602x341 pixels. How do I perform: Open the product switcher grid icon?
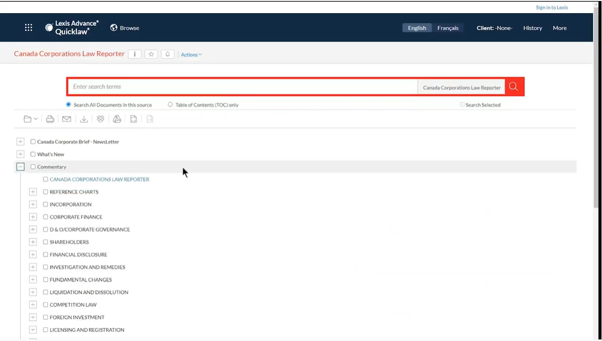(x=28, y=28)
